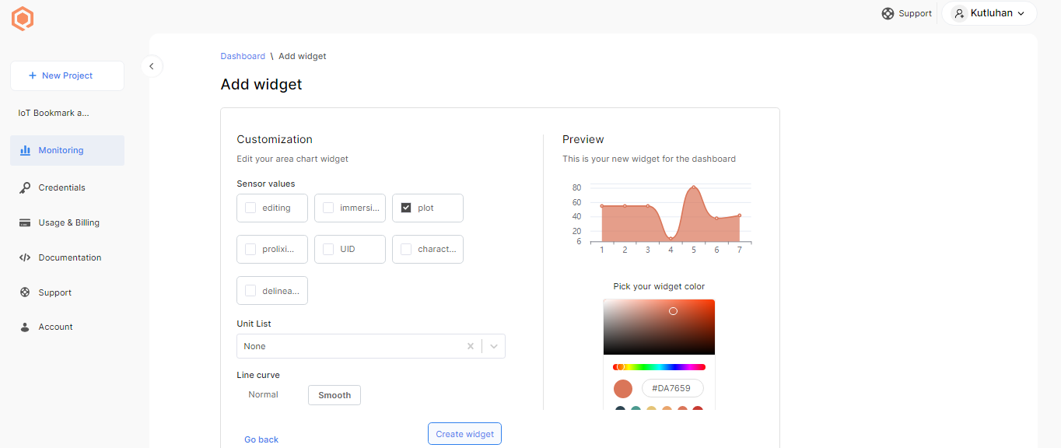Click the plus icon on New Project
1061x448 pixels.
tap(32, 75)
